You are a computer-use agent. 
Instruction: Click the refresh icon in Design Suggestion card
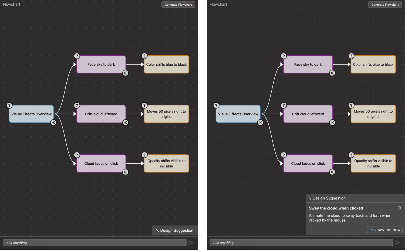(399, 208)
